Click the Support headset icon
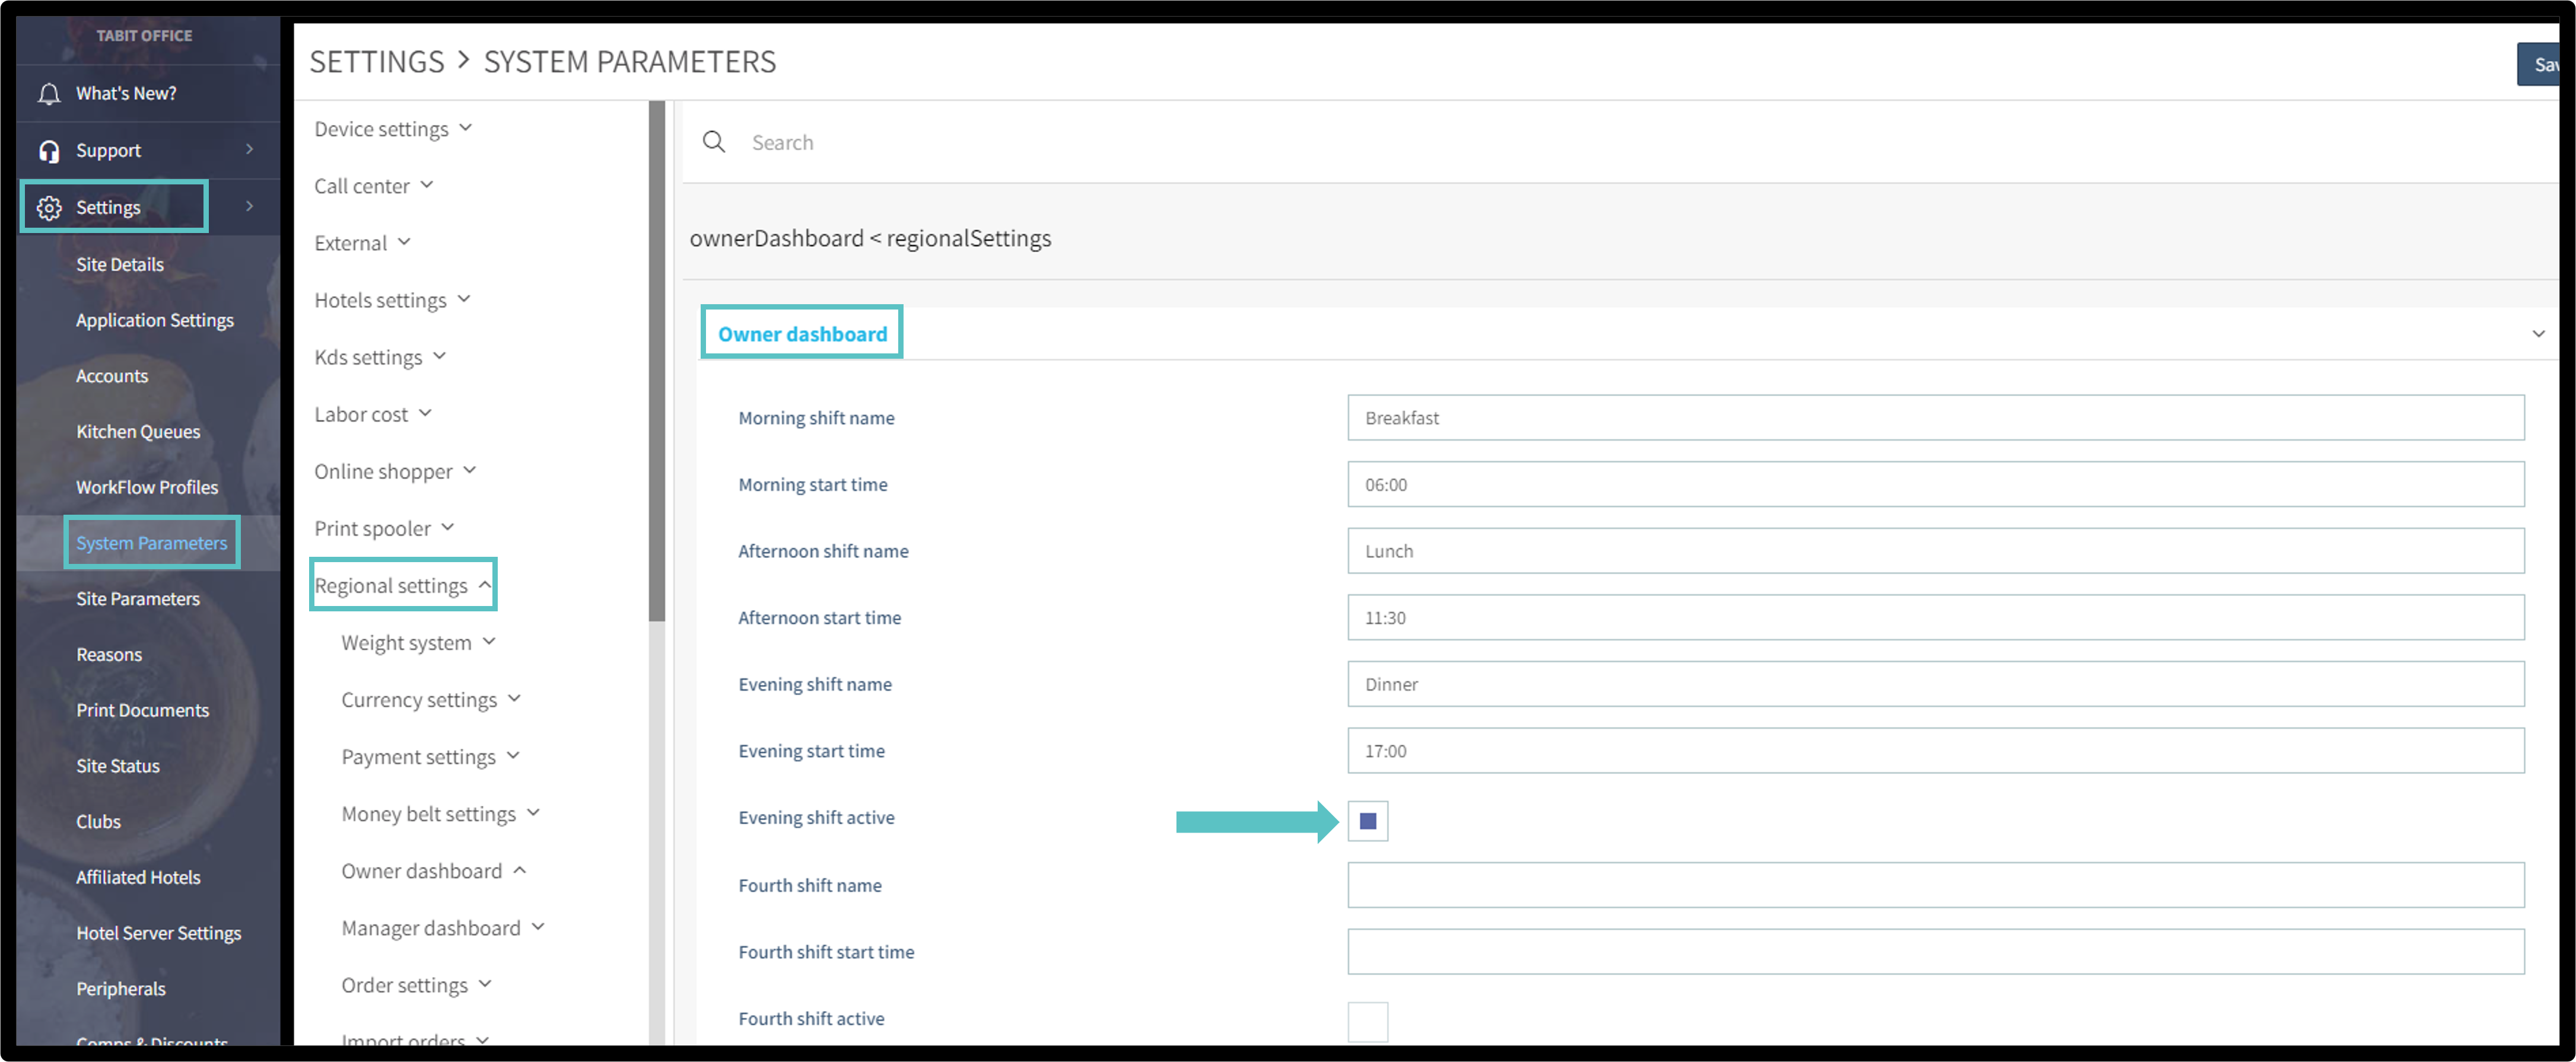 [48, 151]
